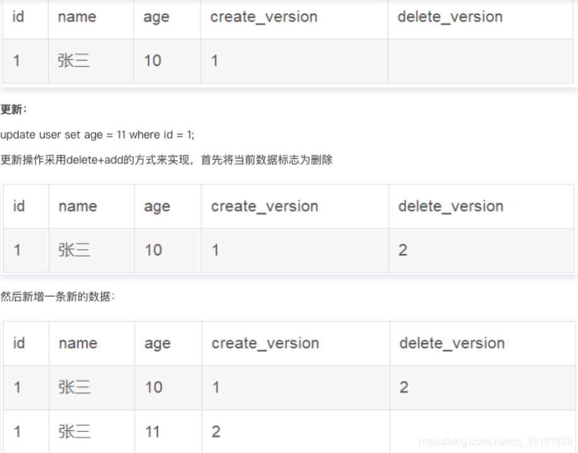Image resolution: width=578 pixels, height=453 pixels.
Task: Click the "id" header in the table after the delete+add sentence
Action: coord(19,206)
